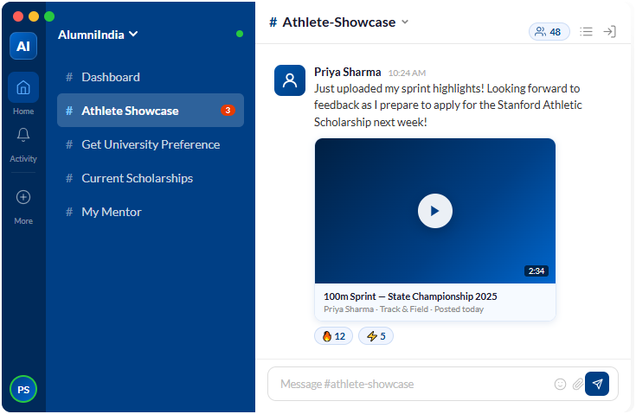Image resolution: width=636 pixels, height=414 pixels.
Task: Click the More plus icon
Action: tap(23, 197)
